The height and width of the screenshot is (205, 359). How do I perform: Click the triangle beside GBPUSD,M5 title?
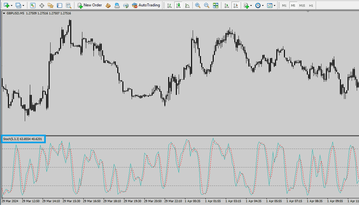(4, 13)
